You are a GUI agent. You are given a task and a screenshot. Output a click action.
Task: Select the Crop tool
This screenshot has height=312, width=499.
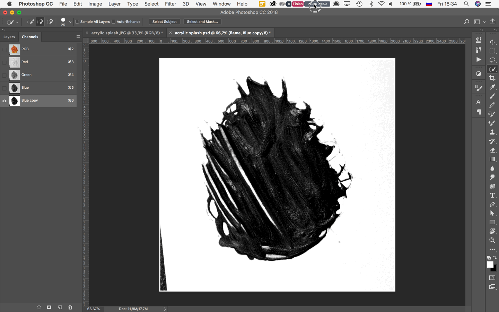point(492,78)
